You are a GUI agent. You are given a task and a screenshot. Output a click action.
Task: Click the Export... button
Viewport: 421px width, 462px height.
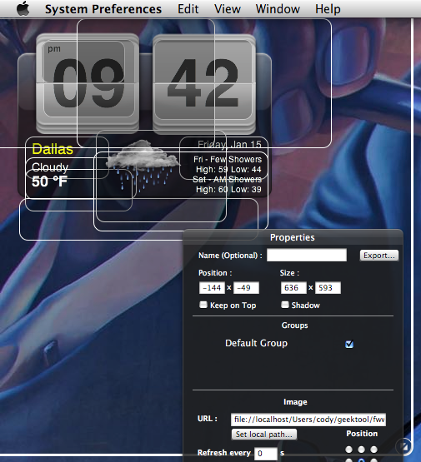[x=379, y=256]
